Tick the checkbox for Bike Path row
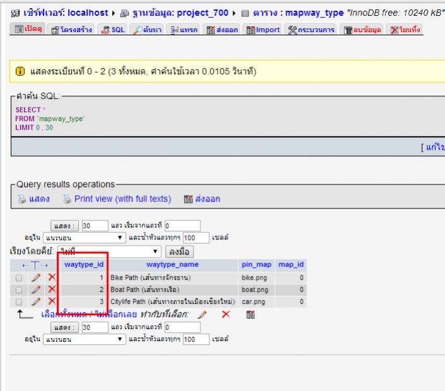445x391 pixels. (x=19, y=278)
